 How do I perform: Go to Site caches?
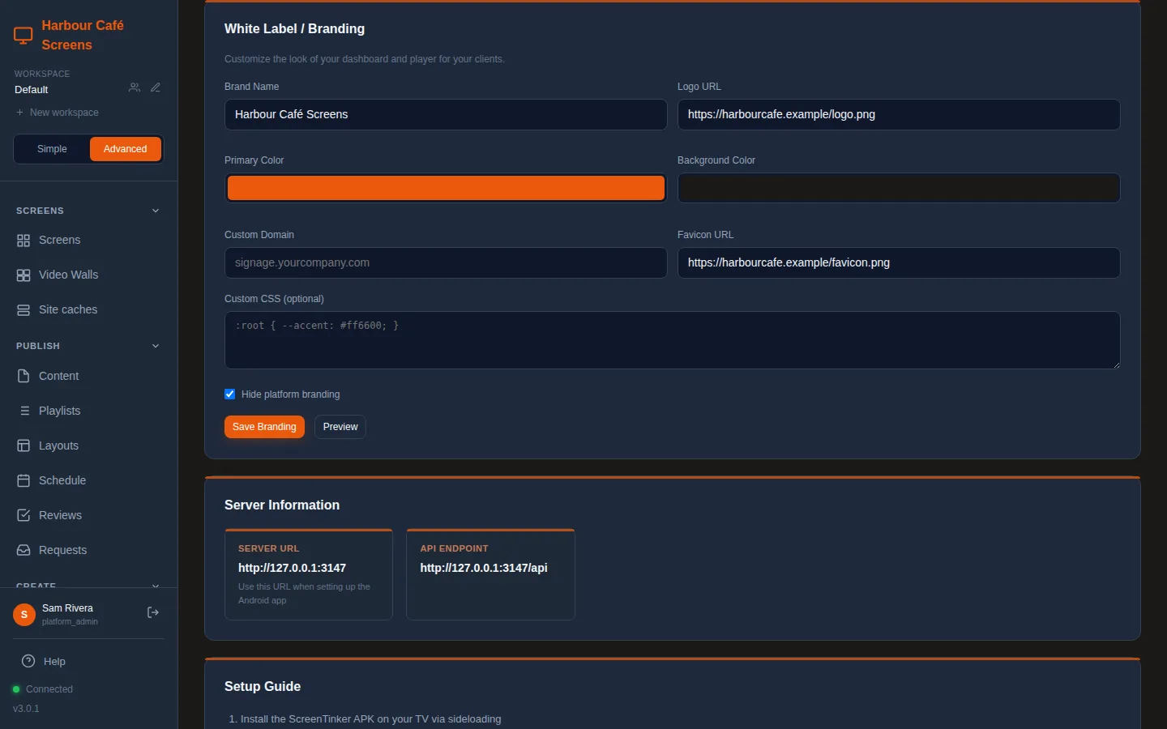(x=89, y=310)
